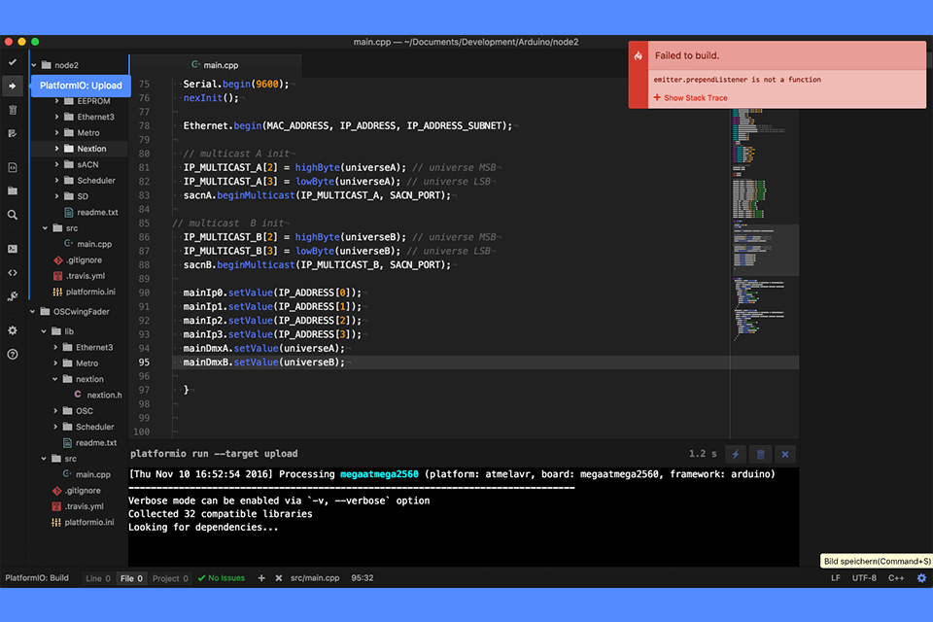The width and height of the screenshot is (933, 622).
Task: Expand the OSC folder chevron
Action: coord(55,411)
